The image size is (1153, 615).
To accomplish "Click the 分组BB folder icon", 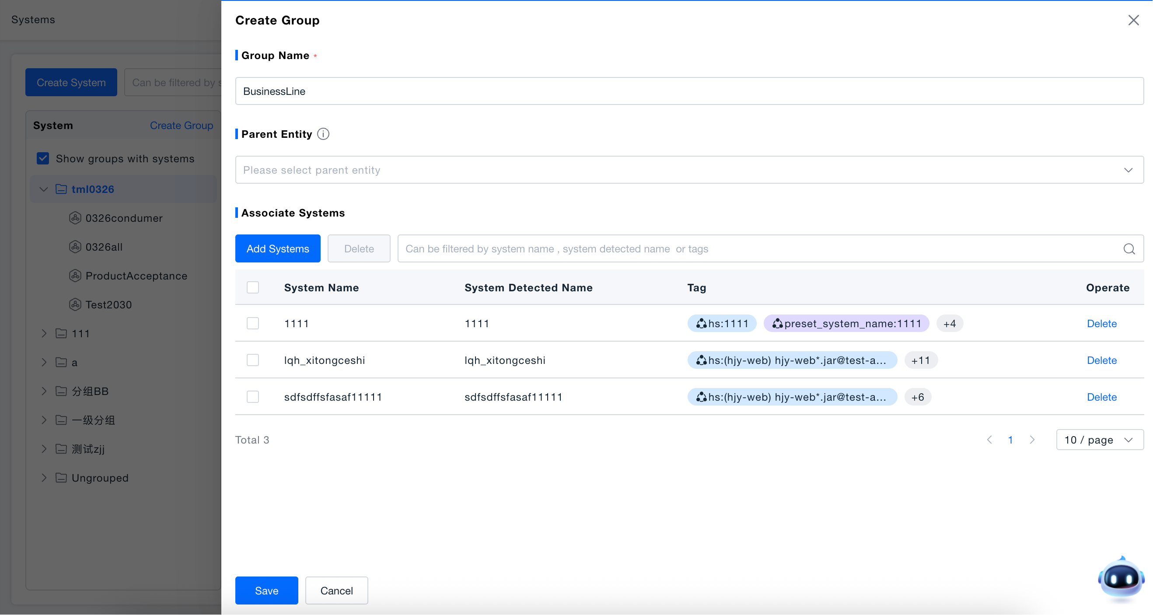I will (x=61, y=391).
